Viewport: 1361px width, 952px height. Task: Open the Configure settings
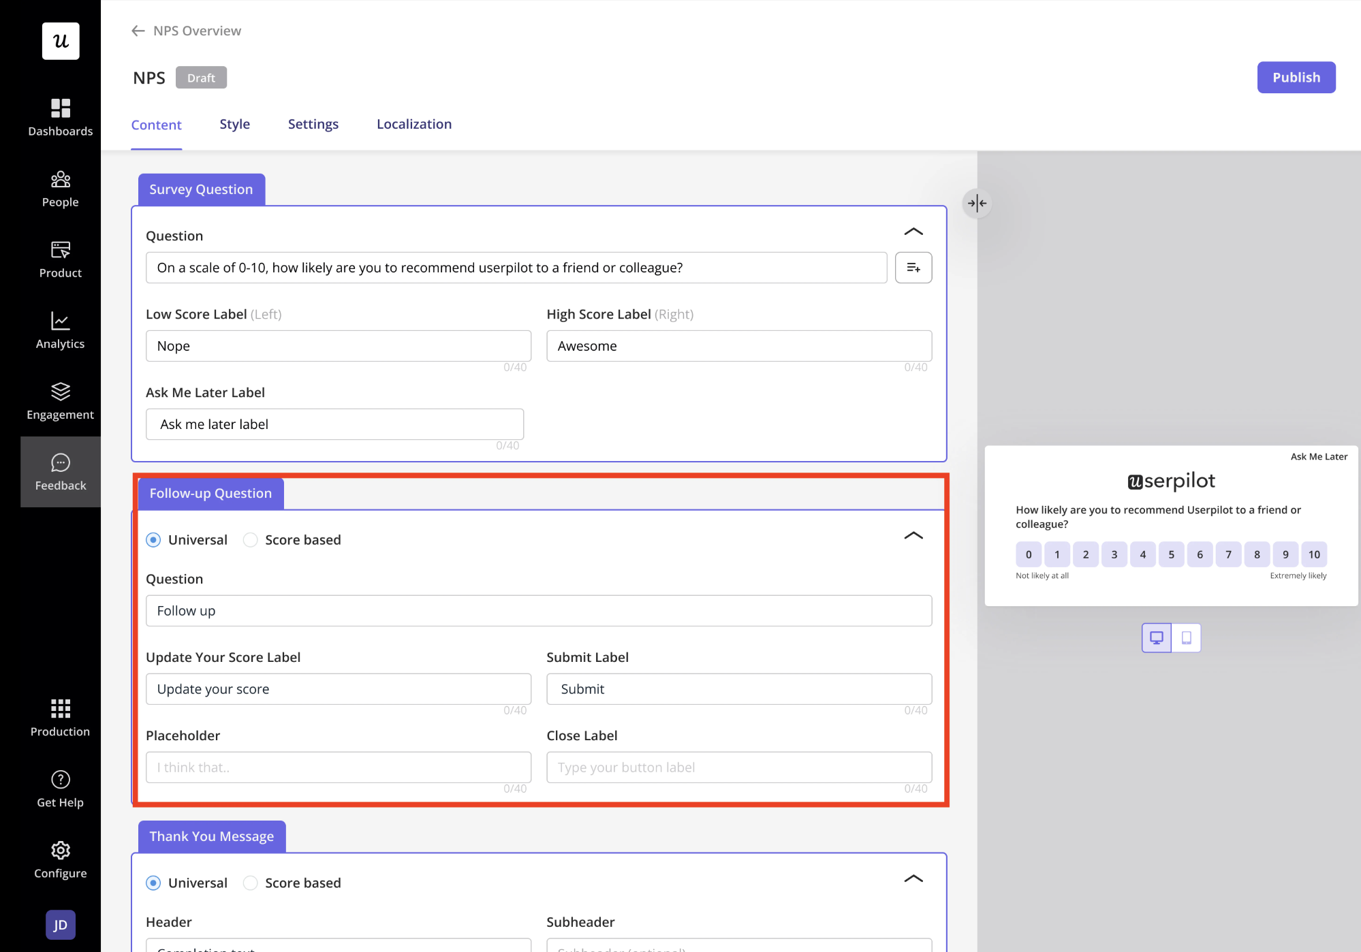(x=61, y=859)
